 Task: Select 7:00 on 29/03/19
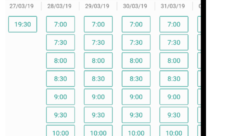[x=98, y=24]
